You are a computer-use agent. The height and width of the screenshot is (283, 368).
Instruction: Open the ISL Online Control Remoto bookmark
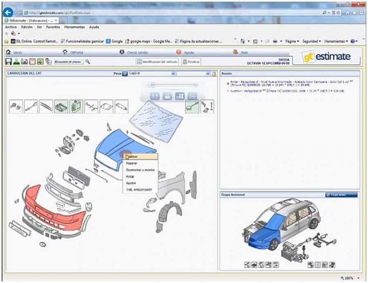(x=34, y=41)
